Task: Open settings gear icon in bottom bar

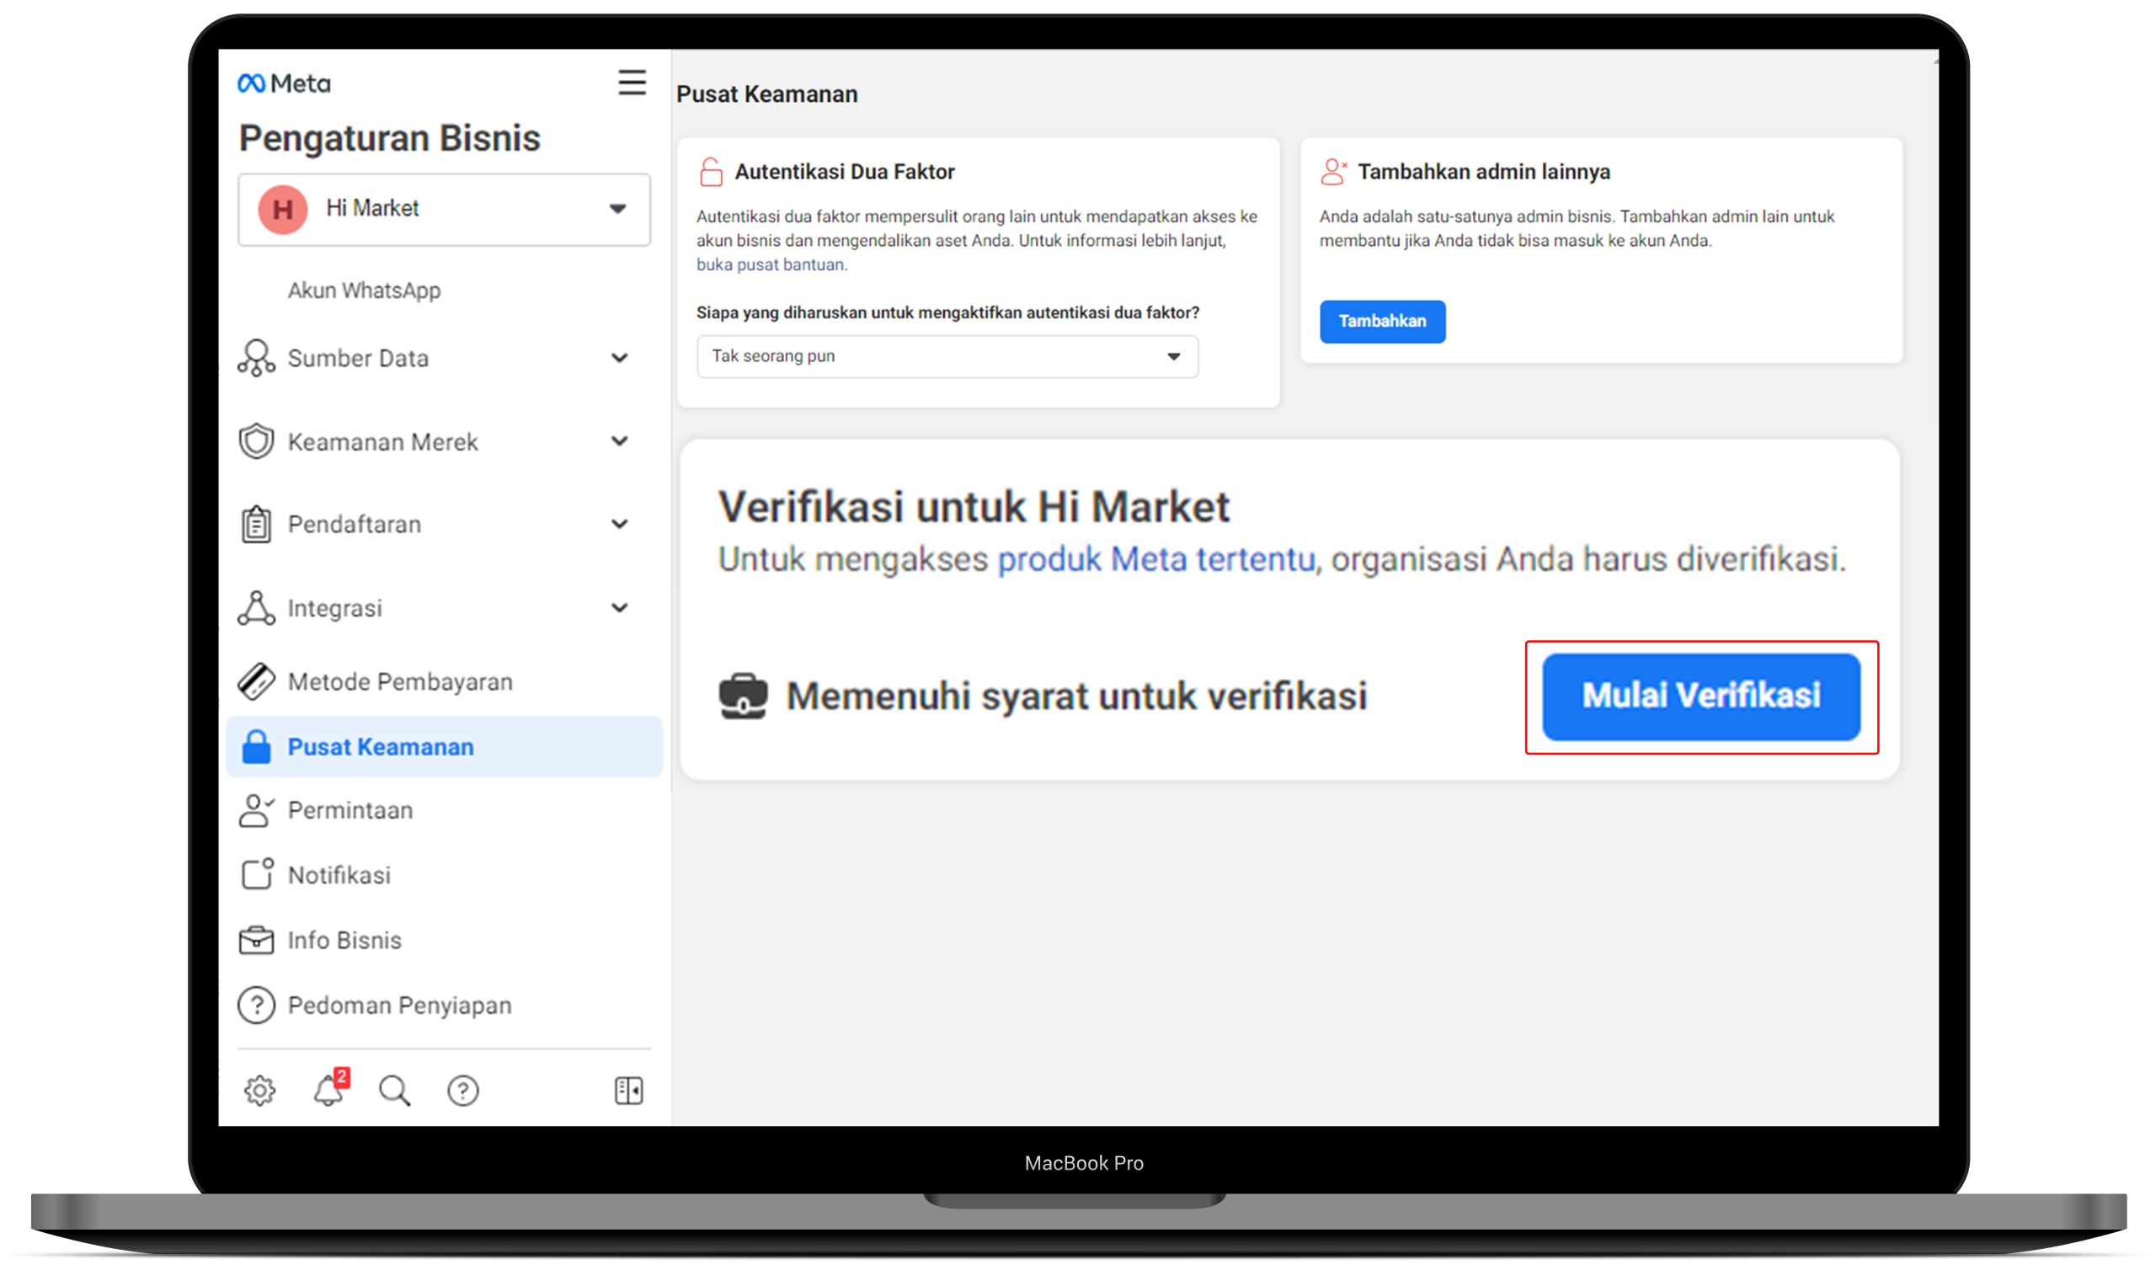Action: point(260,1090)
